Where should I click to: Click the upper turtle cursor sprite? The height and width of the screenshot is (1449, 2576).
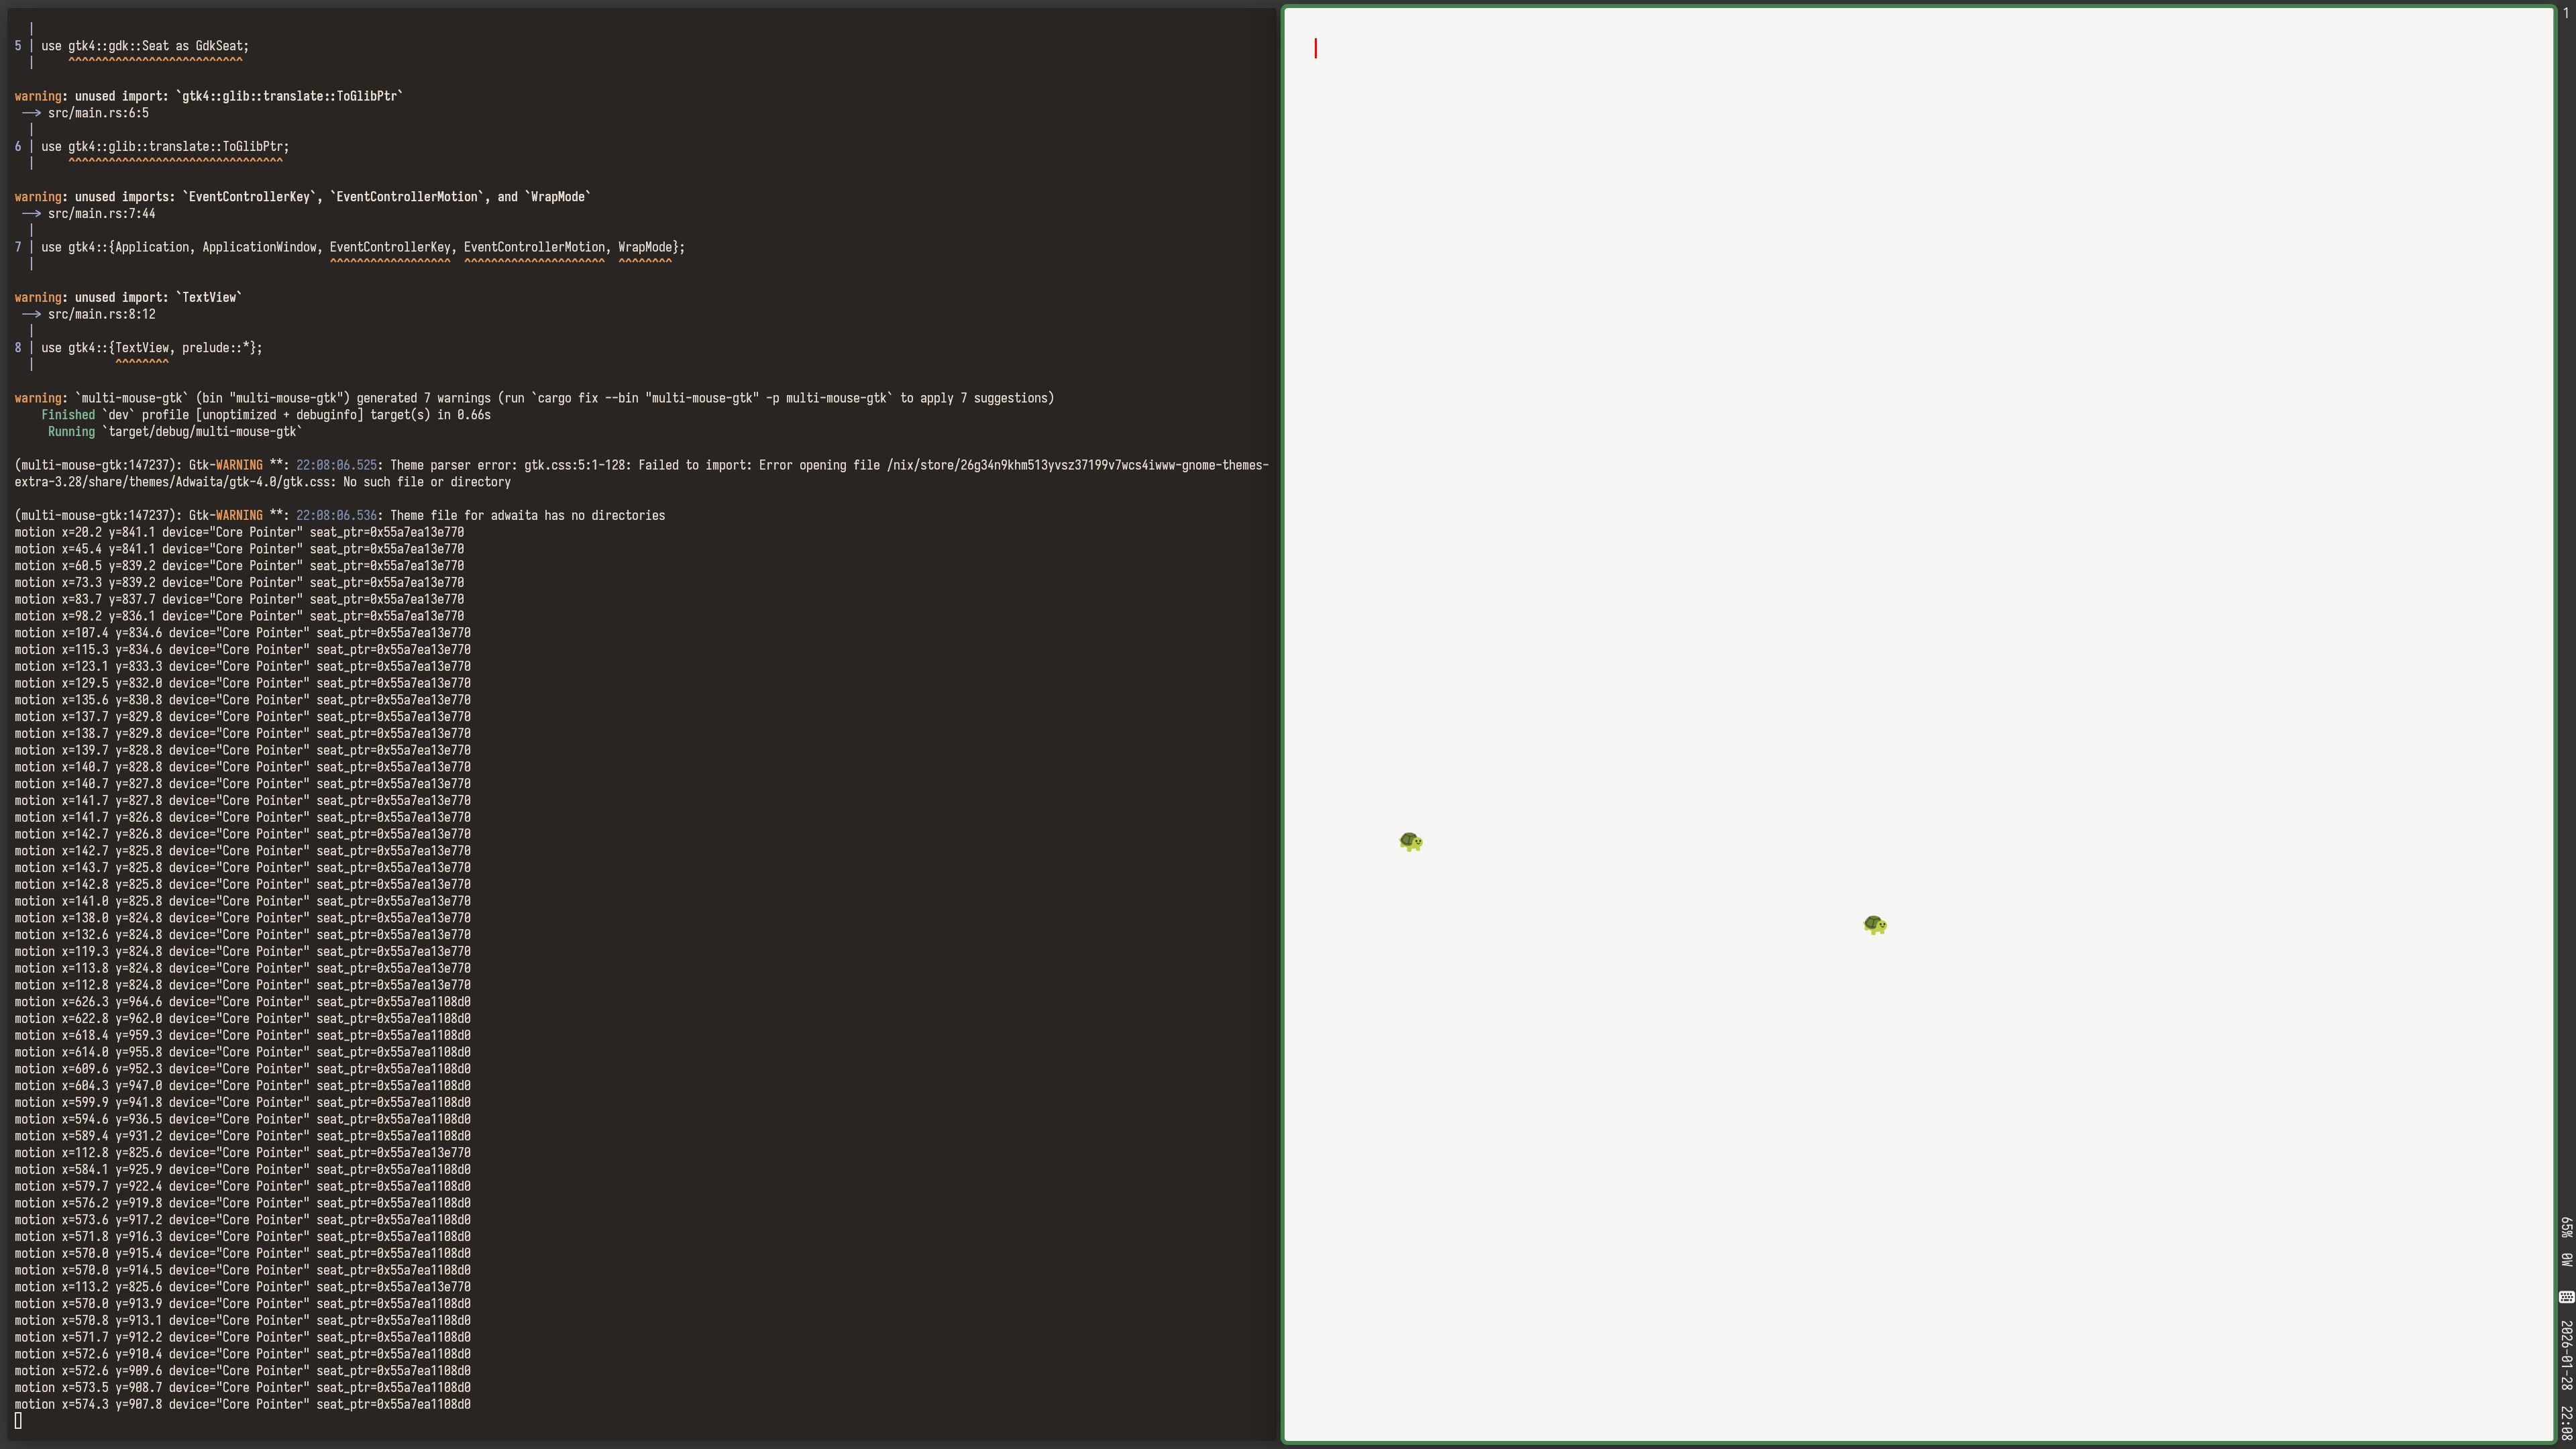(1411, 841)
